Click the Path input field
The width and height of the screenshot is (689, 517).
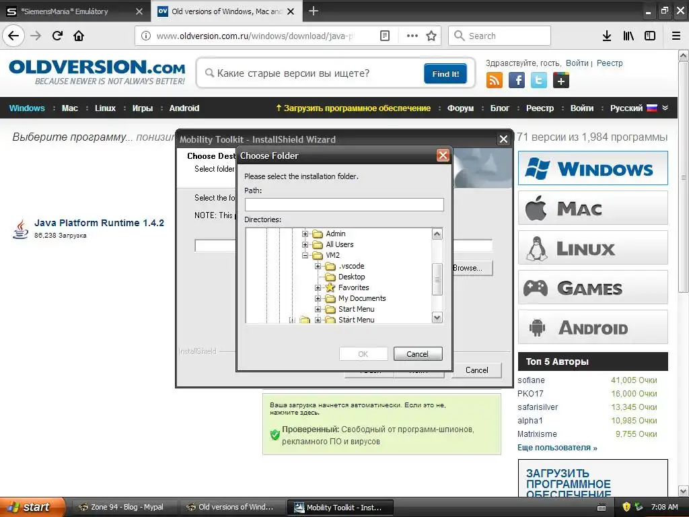(x=344, y=205)
